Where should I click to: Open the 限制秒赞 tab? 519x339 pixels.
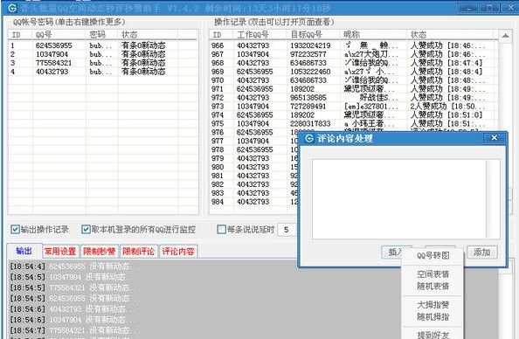pos(99,252)
